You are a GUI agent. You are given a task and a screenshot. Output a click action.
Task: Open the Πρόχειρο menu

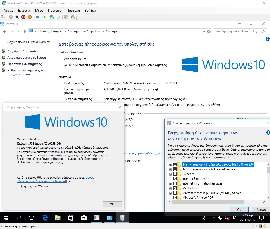[55, 11]
